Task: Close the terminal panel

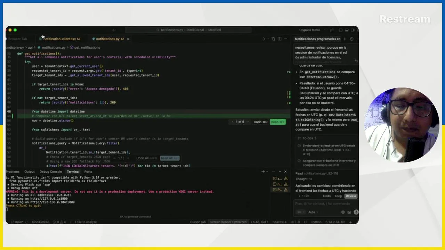Action: point(285,172)
